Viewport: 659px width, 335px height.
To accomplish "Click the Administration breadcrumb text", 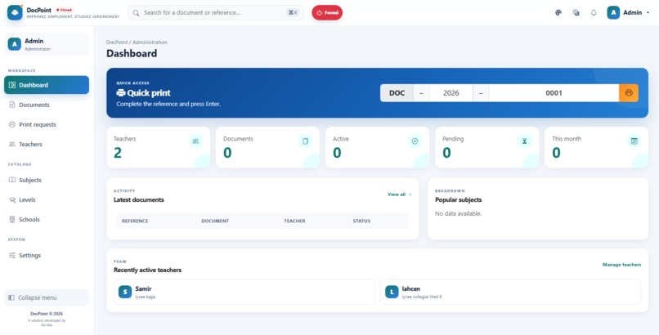I will (x=150, y=42).
